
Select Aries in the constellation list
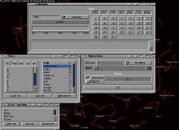tap(57, 85)
